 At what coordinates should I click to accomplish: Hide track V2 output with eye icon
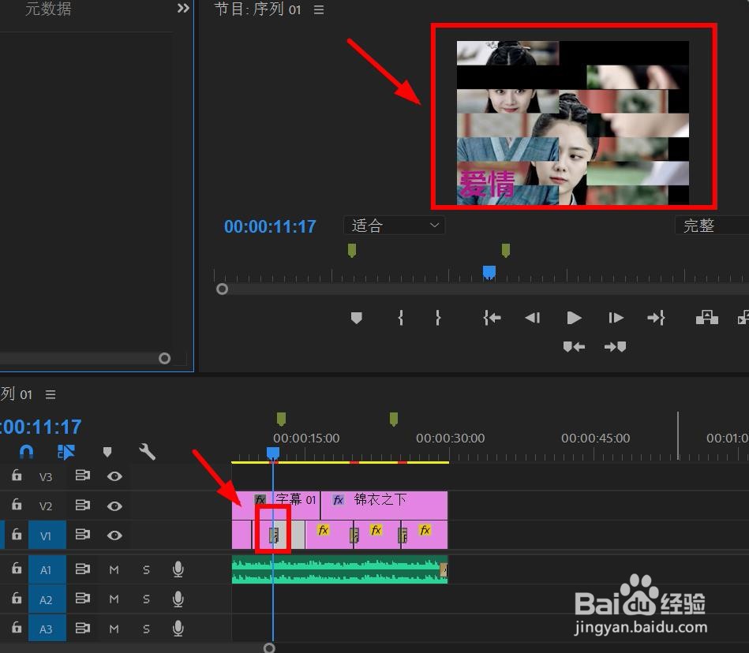pyautogui.click(x=114, y=506)
